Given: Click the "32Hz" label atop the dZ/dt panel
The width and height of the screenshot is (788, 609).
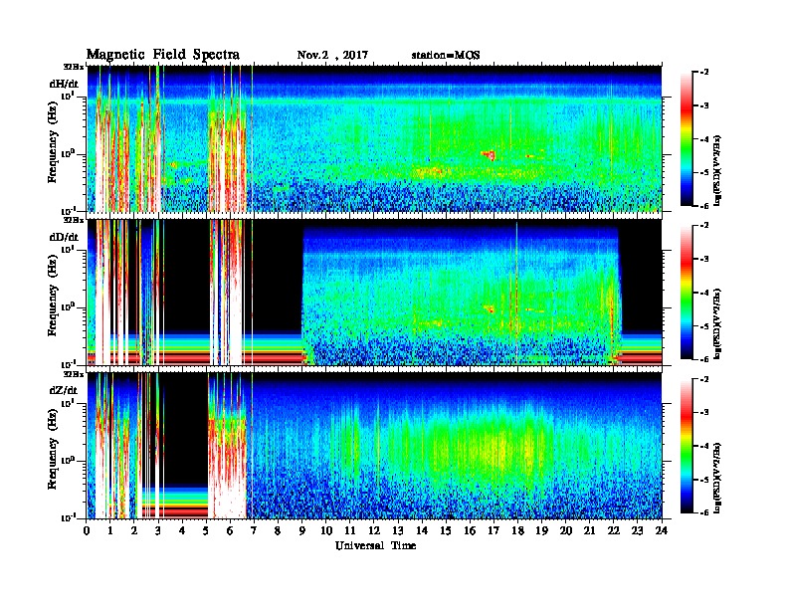Looking at the screenshot, I should (74, 374).
